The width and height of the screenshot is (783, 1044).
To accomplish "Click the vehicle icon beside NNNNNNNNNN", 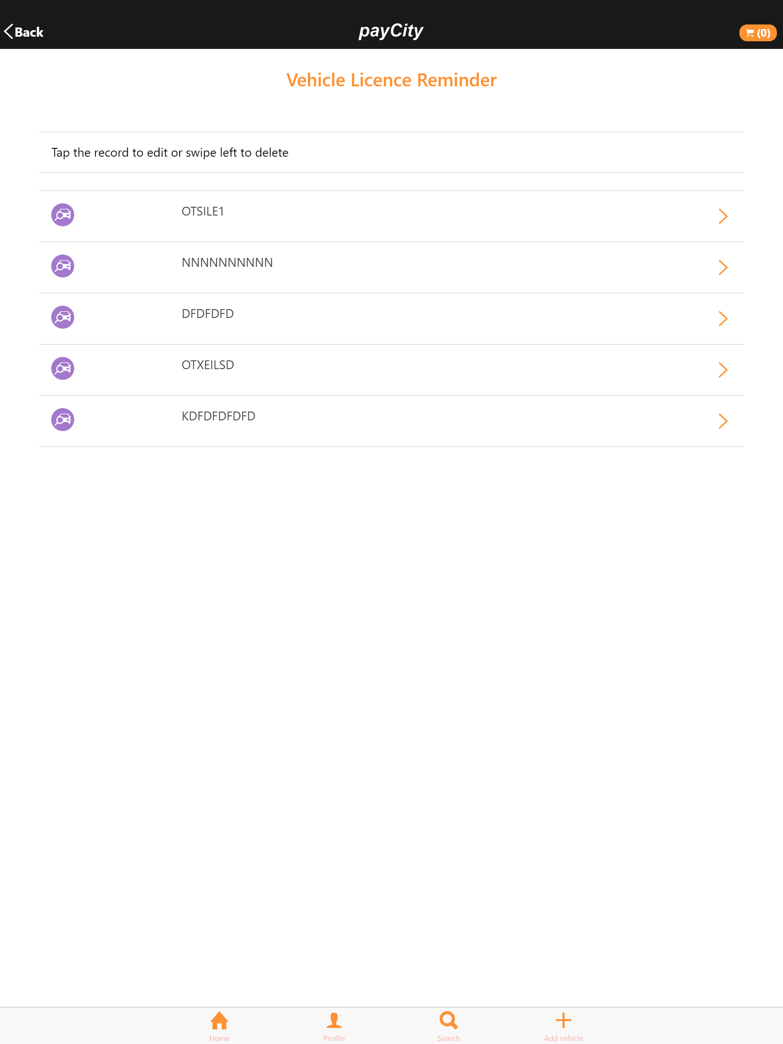I will (x=62, y=266).
